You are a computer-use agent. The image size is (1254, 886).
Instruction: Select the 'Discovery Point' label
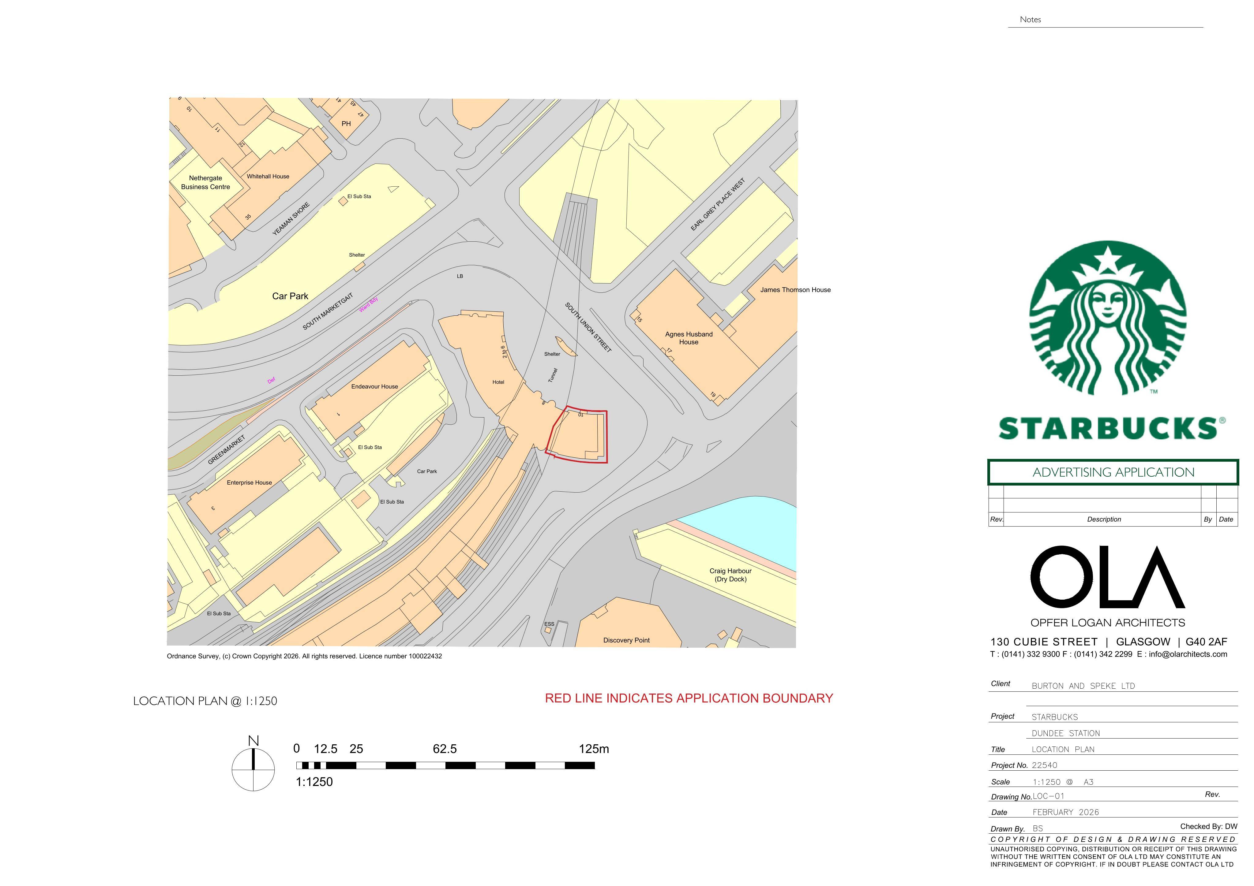(x=626, y=640)
